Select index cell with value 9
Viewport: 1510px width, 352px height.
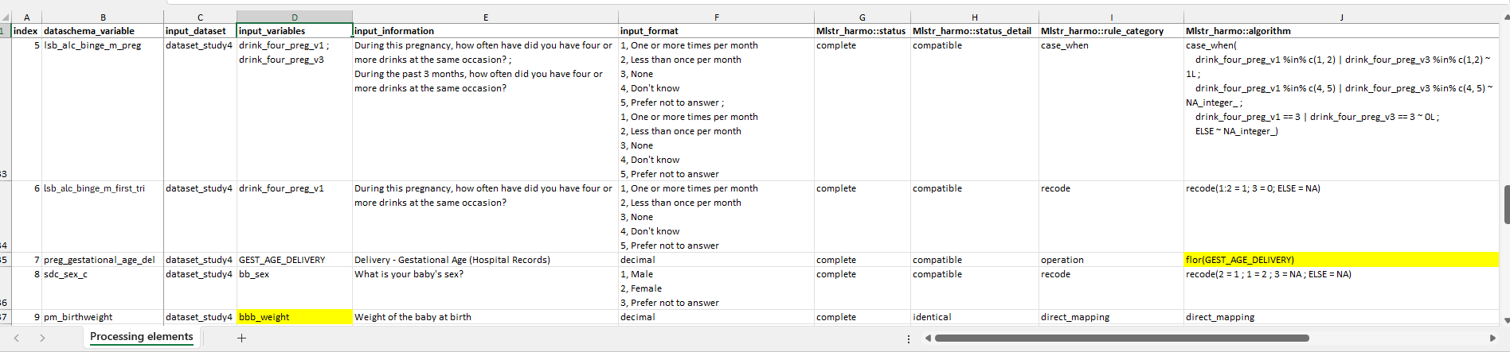(x=26, y=317)
